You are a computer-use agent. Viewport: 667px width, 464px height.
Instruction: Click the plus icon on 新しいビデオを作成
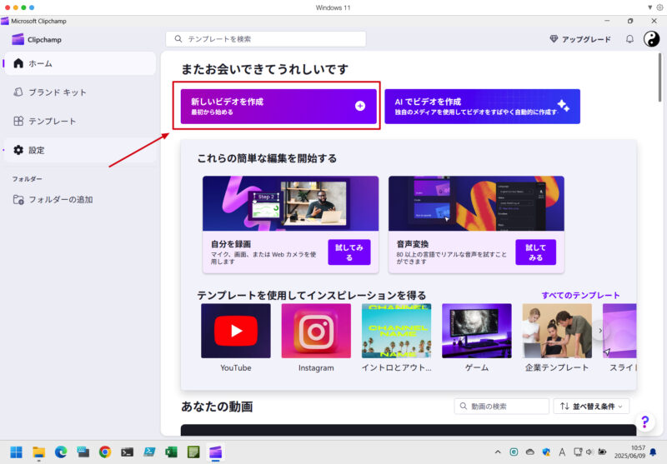pos(360,107)
